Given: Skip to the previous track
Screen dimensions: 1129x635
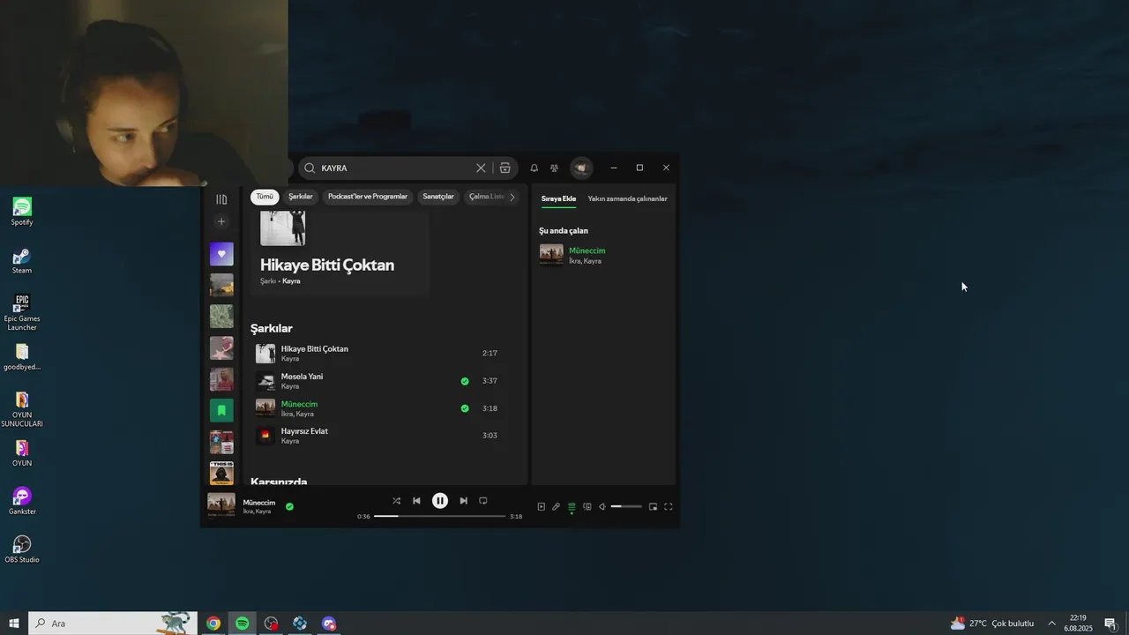Looking at the screenshot, I should pyautogui.click(x=416, y=501).
